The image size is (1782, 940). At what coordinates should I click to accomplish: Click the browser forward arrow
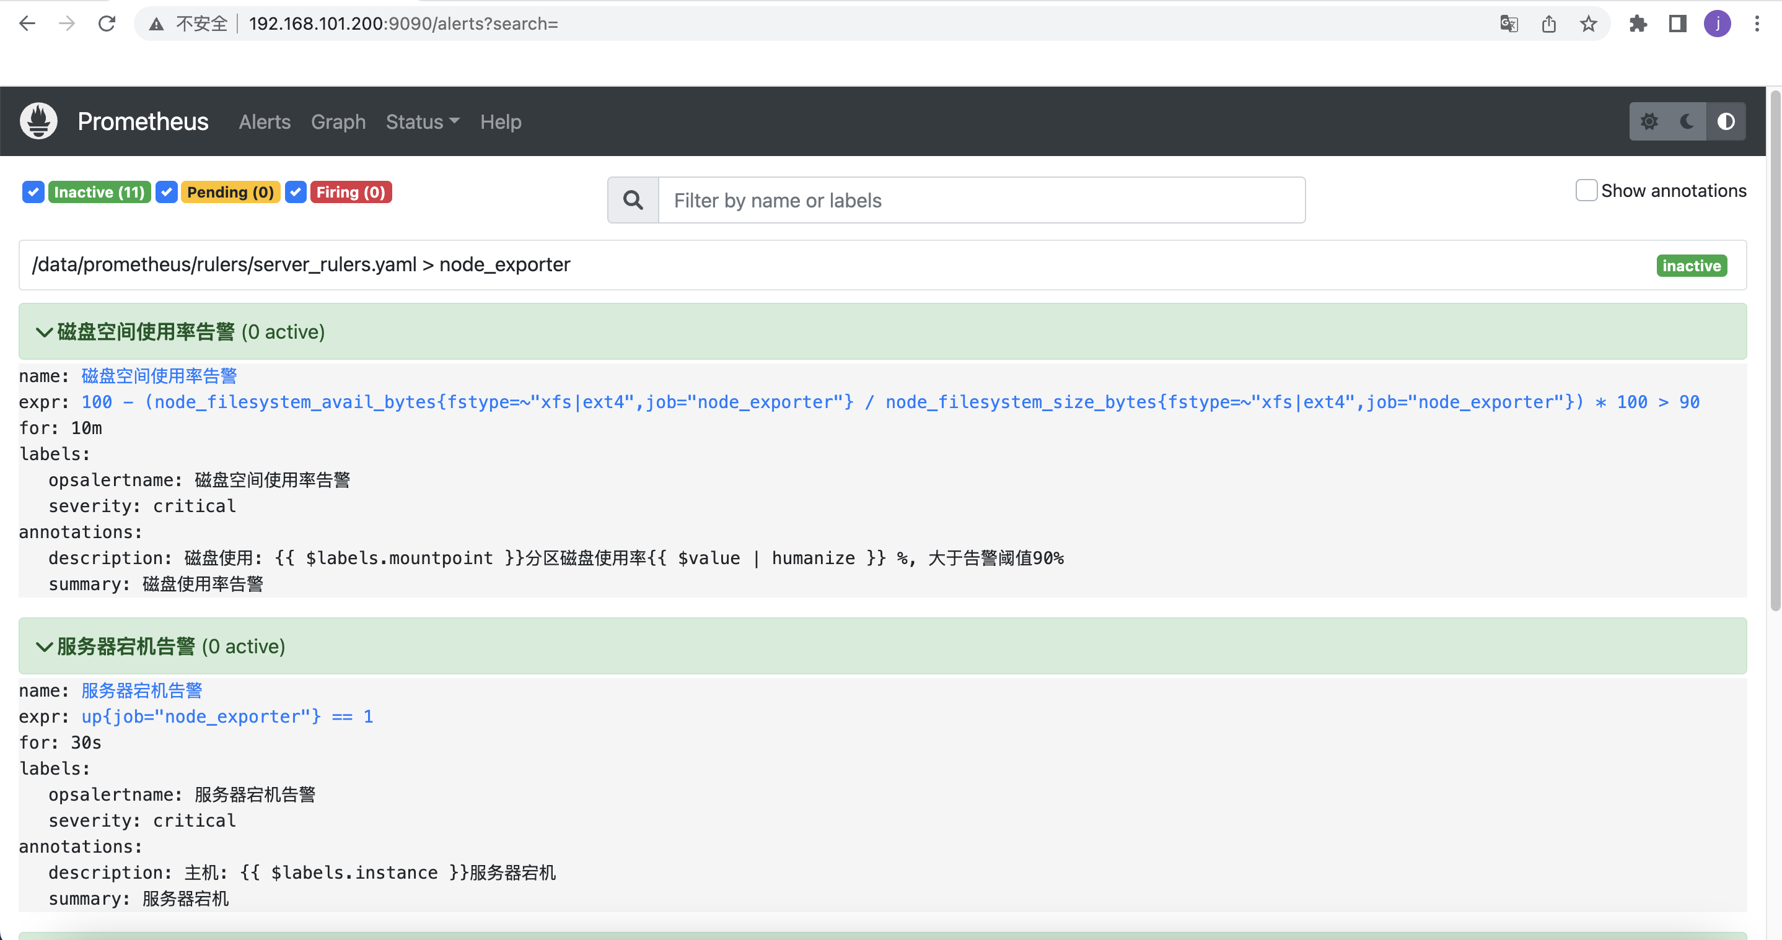(x=67, y=24)
